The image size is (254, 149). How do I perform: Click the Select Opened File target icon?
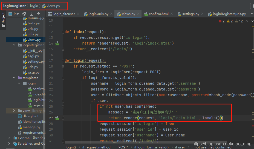click(24, 14)
